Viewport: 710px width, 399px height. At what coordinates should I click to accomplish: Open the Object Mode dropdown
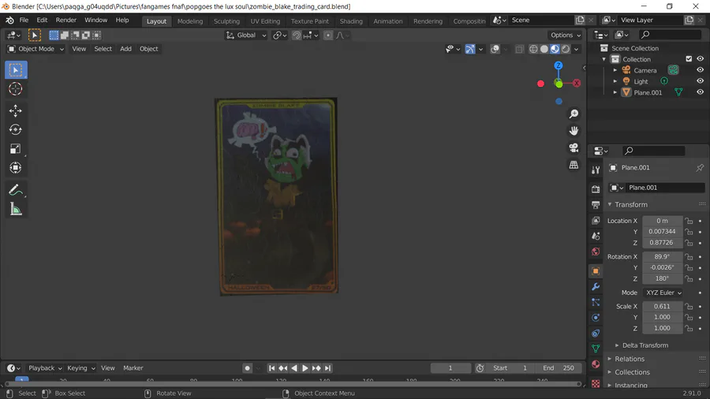click(x=36, y=49)
